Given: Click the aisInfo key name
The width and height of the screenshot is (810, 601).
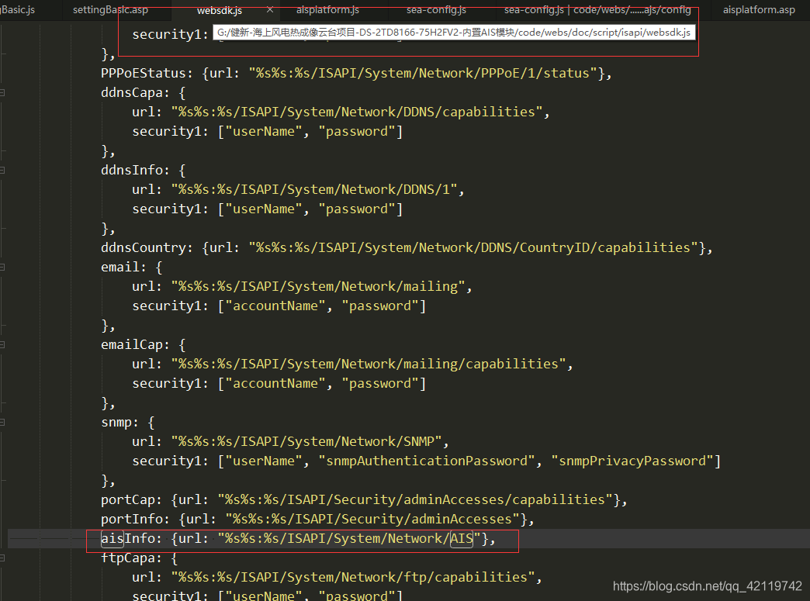Looking at the screenshot, I should [127, 538].
